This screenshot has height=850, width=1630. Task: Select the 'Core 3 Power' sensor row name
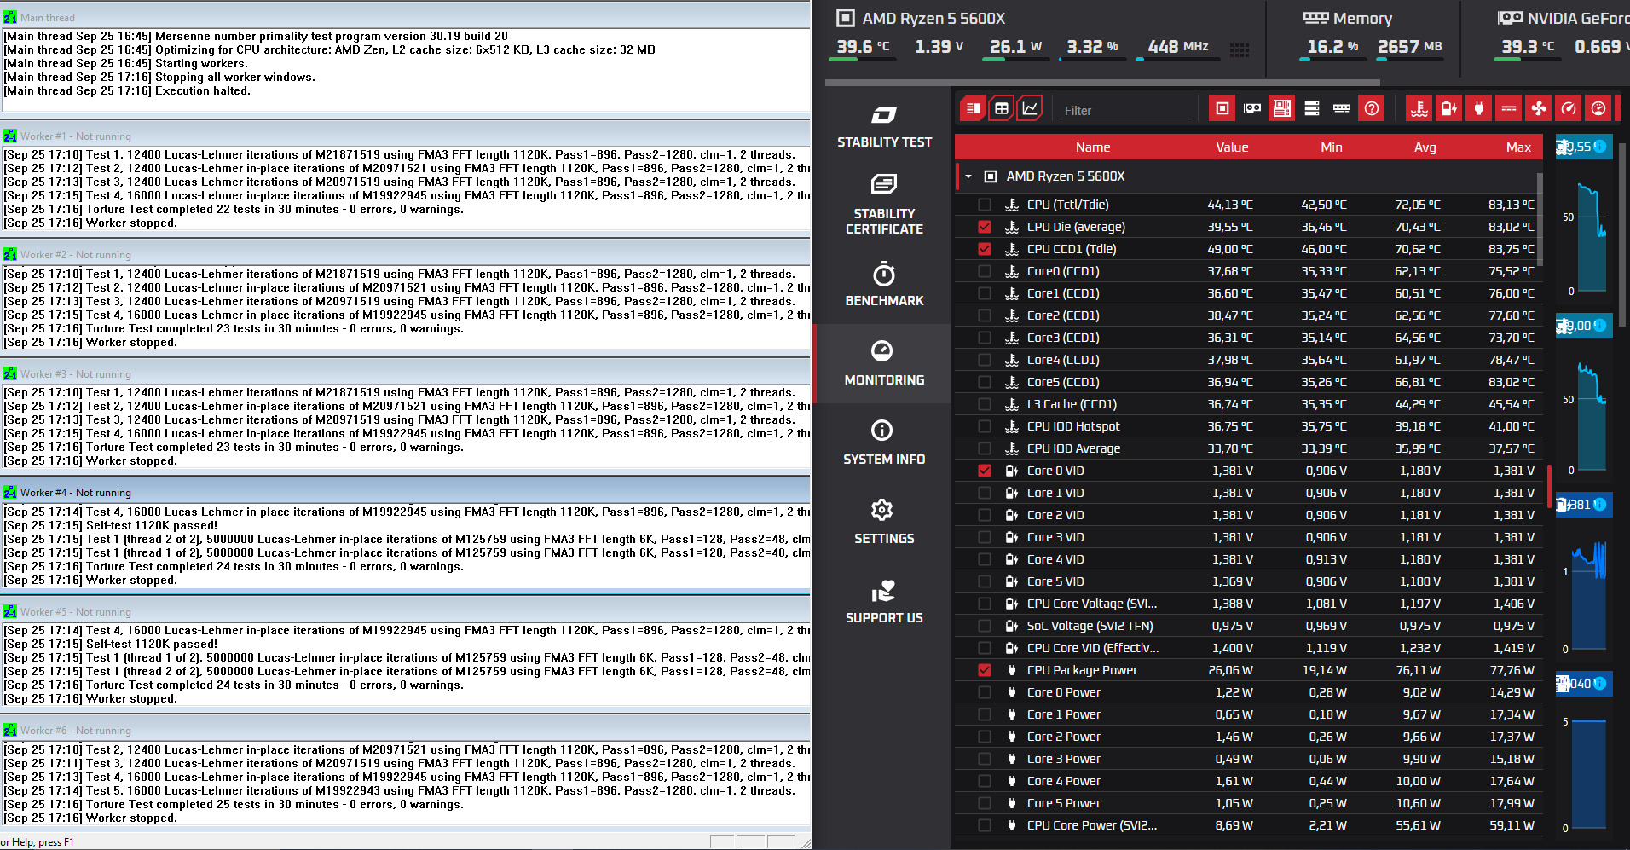click(1063, 759)
